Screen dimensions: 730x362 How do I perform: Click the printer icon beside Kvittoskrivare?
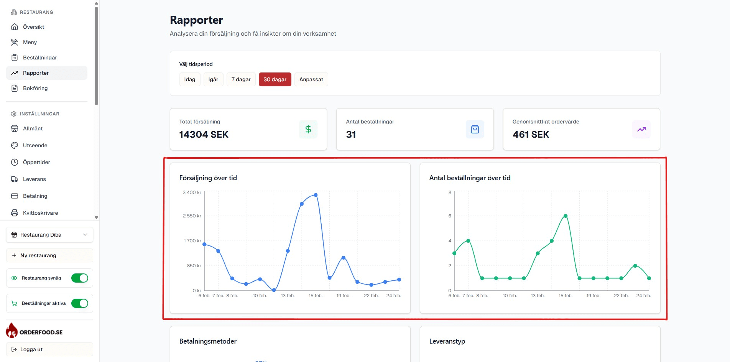15,213
